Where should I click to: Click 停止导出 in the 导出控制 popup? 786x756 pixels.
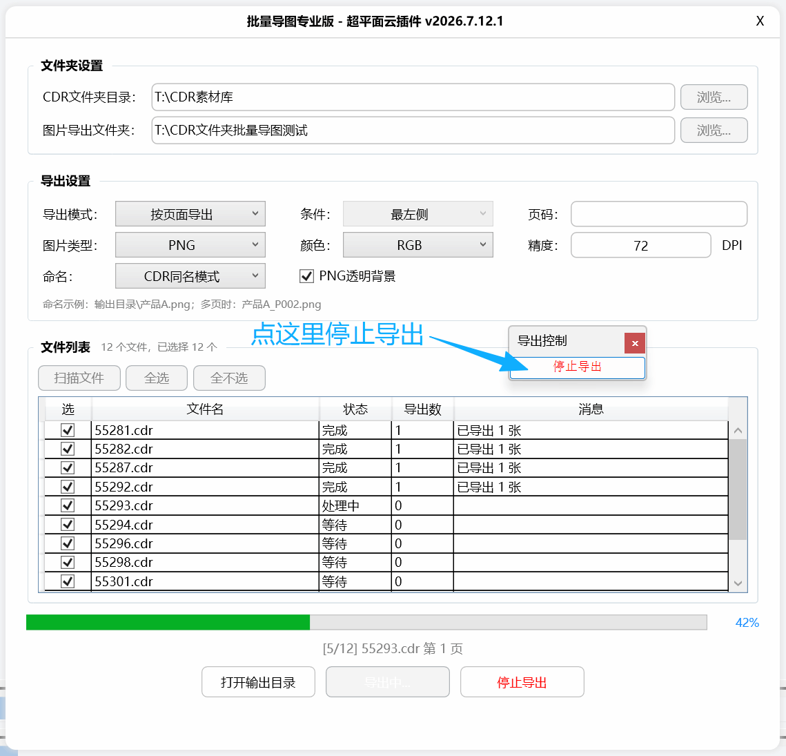coord(577,367)
